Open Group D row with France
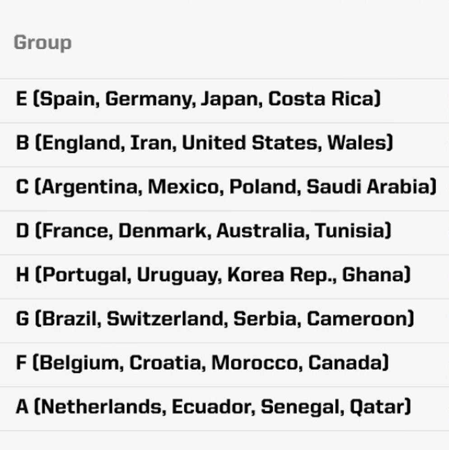449x450 pixels. point(224,233)
